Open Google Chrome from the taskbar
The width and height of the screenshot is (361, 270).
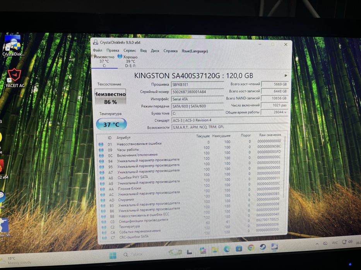251,248
